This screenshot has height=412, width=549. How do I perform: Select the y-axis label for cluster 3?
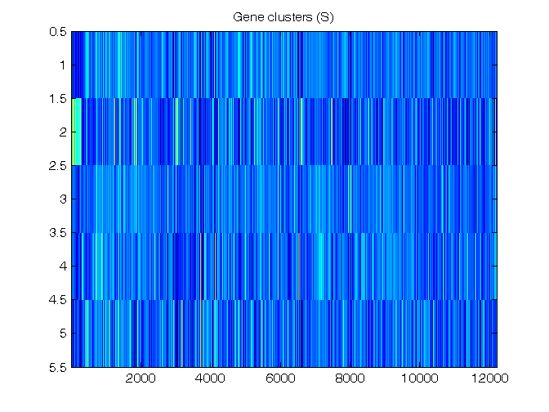pos(63,199)
